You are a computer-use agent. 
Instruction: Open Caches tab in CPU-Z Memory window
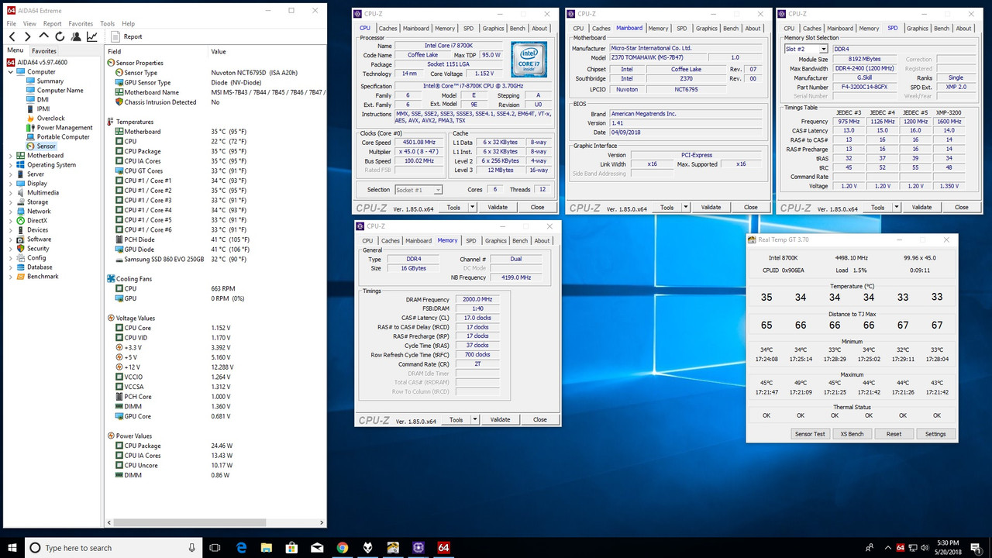(x=390, y=241)
